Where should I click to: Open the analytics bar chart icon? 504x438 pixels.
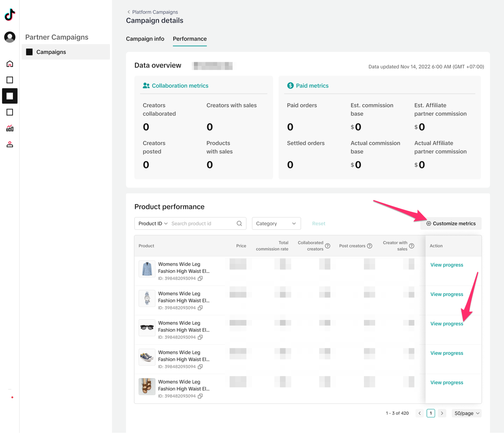10,128
